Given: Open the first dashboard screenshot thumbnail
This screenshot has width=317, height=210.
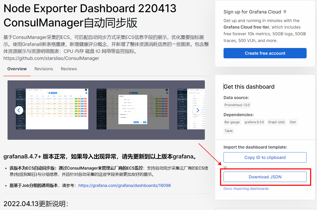Looking at the screenshot, I should 52,109.
